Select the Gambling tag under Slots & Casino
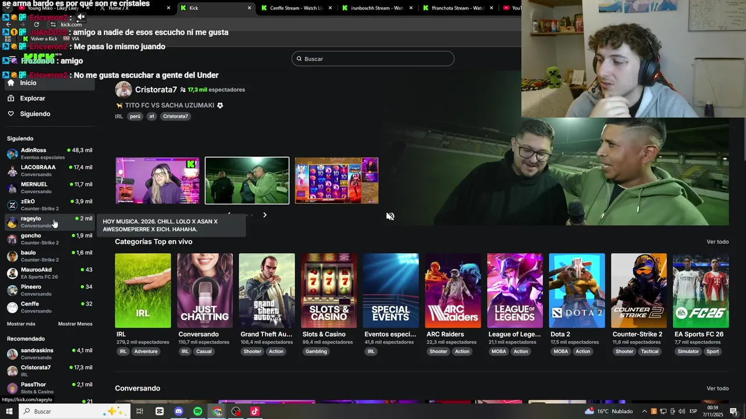Viewport: 746px width, 419px height. pyautogui.click(x=316, y=351)
